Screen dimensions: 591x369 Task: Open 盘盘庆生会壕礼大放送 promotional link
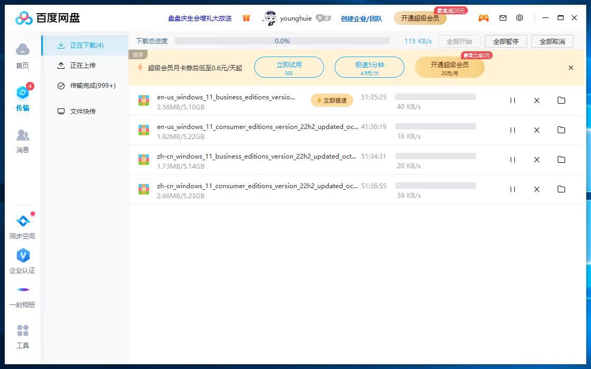[x=200, y=19]
